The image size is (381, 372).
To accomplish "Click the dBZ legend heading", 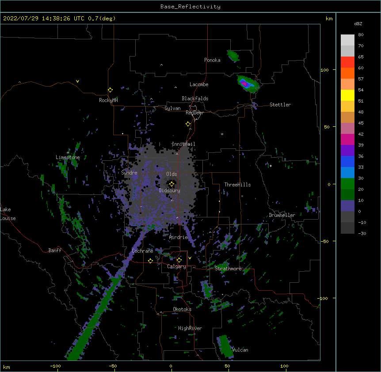I will [358, 23].
